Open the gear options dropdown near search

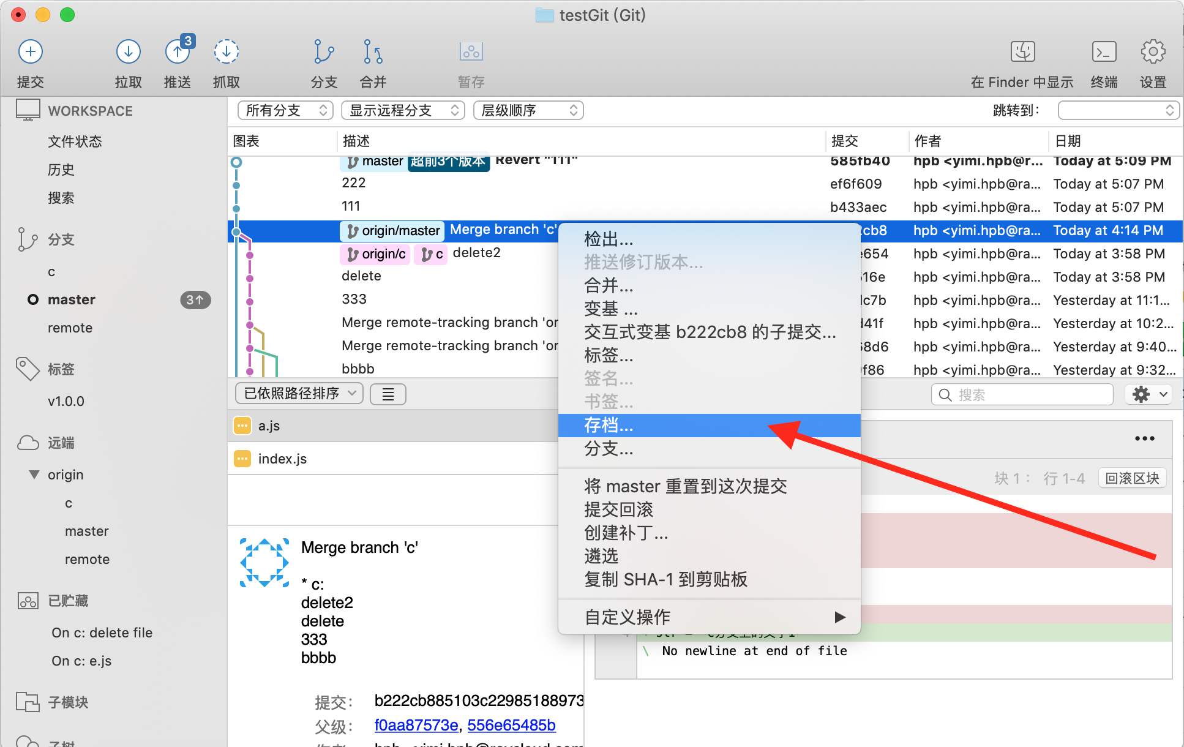(x=1148, y=394)
